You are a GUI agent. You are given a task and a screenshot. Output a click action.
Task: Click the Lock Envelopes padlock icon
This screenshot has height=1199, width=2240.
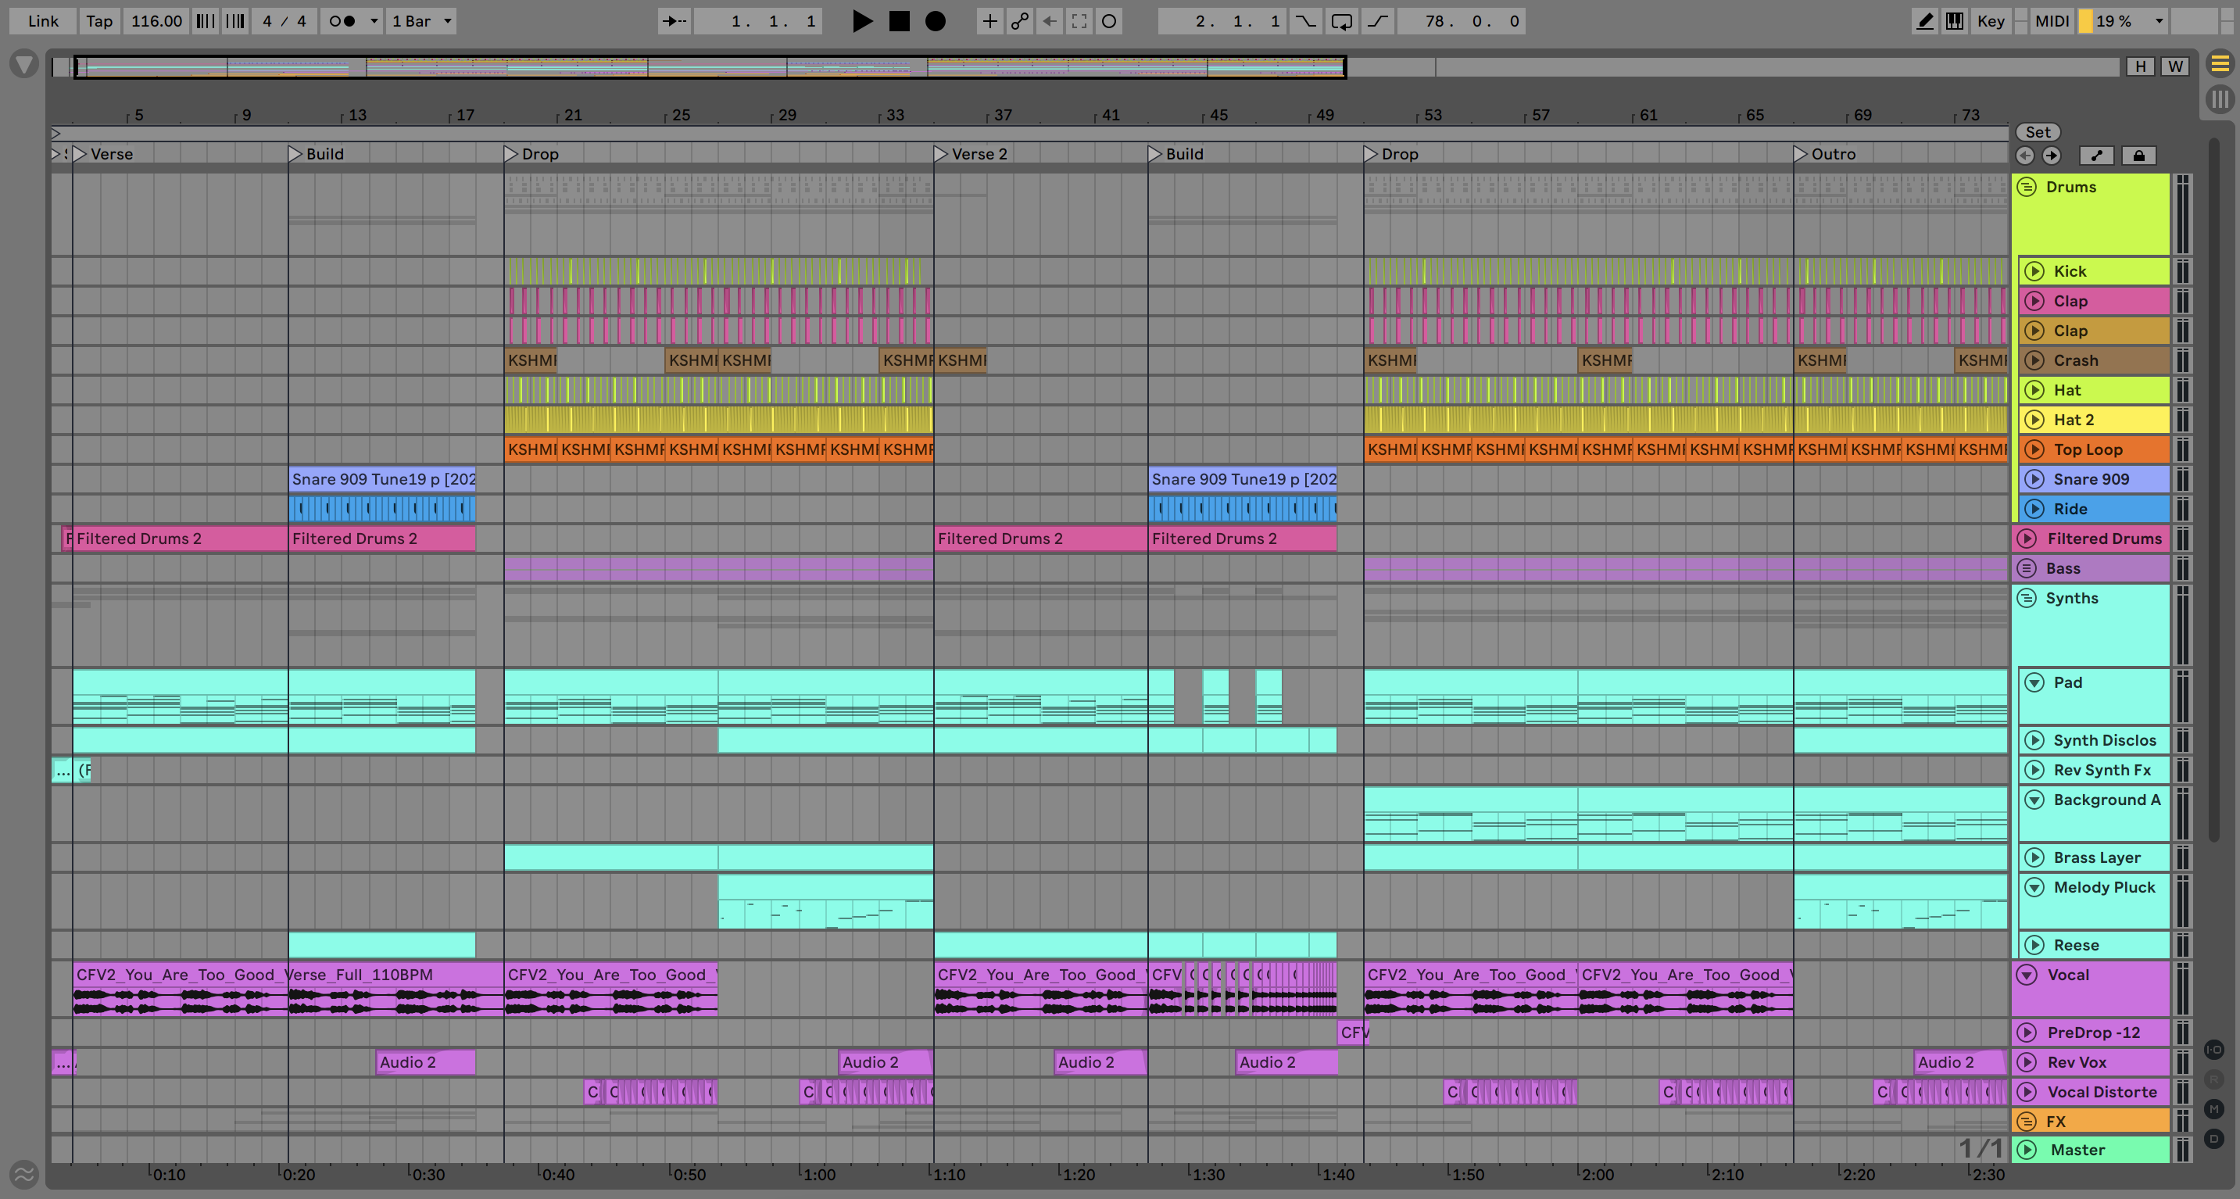click(x=2138, y=156)
